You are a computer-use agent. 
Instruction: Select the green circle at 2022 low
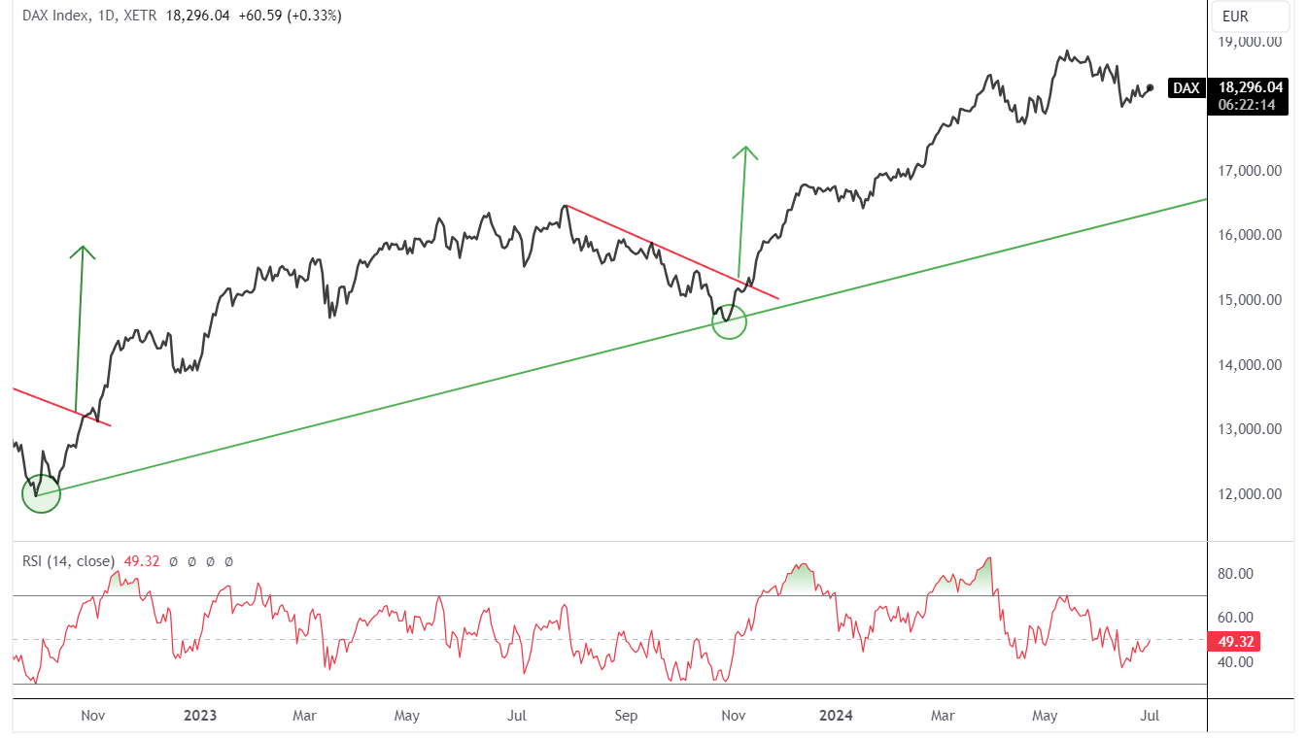click(41, 493)
